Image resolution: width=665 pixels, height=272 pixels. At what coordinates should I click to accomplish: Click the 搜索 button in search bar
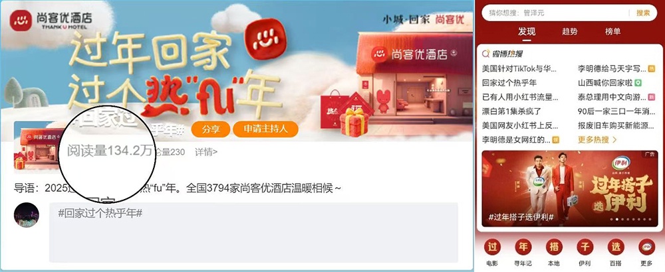pyautogui.click(x=643, y=13)
